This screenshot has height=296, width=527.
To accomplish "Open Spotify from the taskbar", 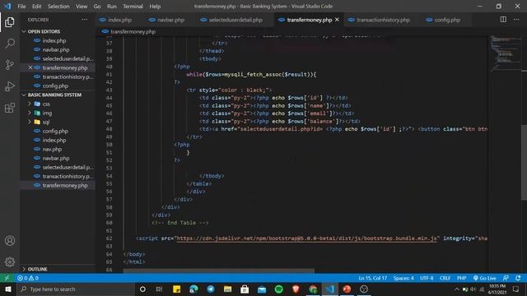I will (x=278, y=289).
